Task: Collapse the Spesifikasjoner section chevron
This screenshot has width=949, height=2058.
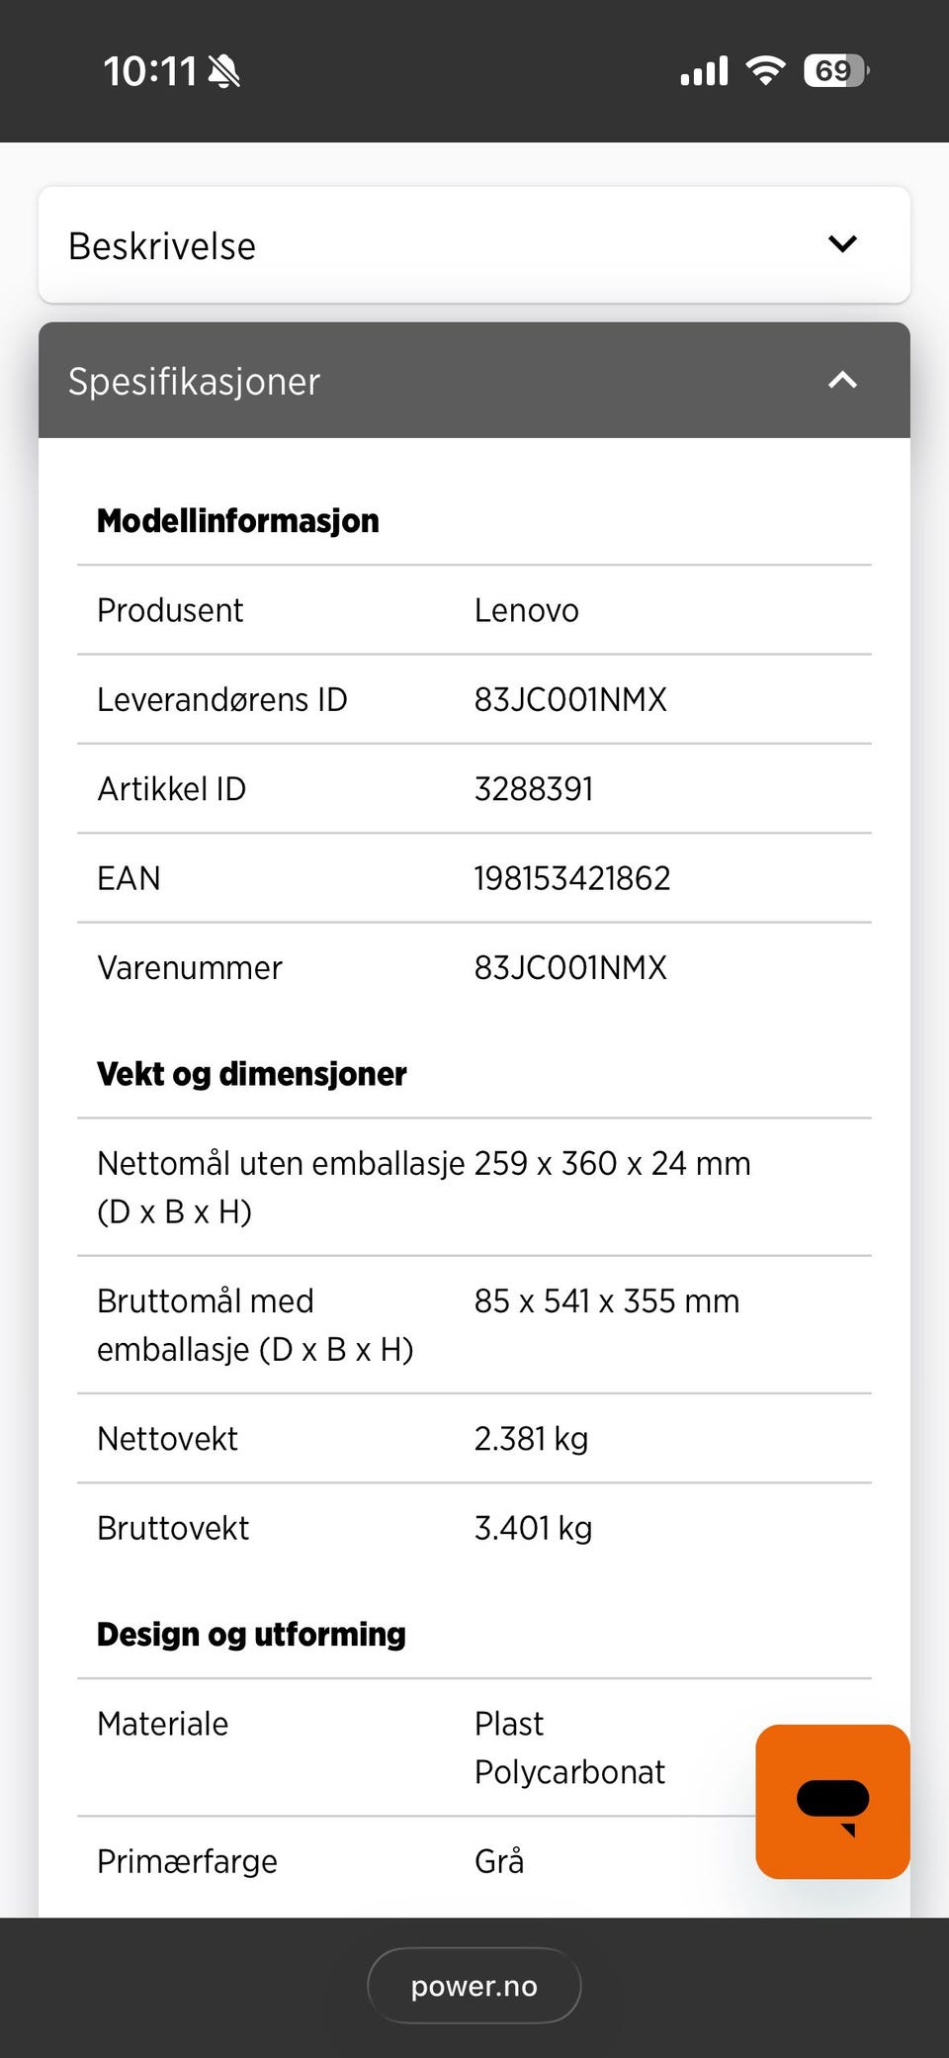Action: click(842, 380)
